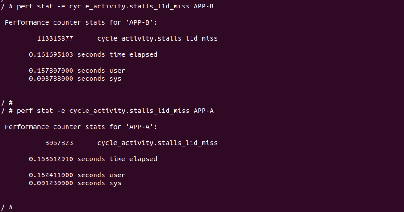
Task: Click the word 'perf' in the APP-A command
Action: (25, 111)
